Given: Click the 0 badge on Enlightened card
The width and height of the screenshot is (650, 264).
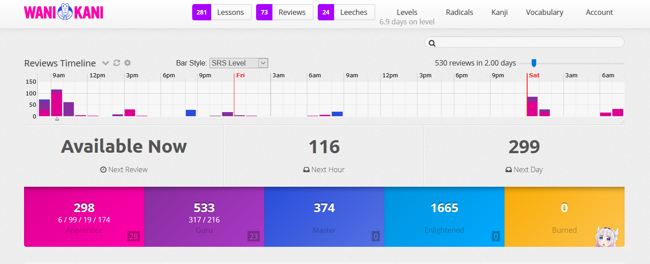Looking at the screenshot, I should [x=495, y=236].
